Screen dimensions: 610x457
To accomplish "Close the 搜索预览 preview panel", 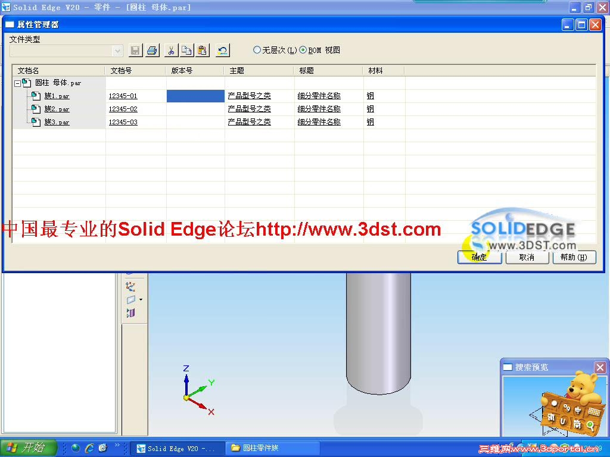I will (600, 367).
